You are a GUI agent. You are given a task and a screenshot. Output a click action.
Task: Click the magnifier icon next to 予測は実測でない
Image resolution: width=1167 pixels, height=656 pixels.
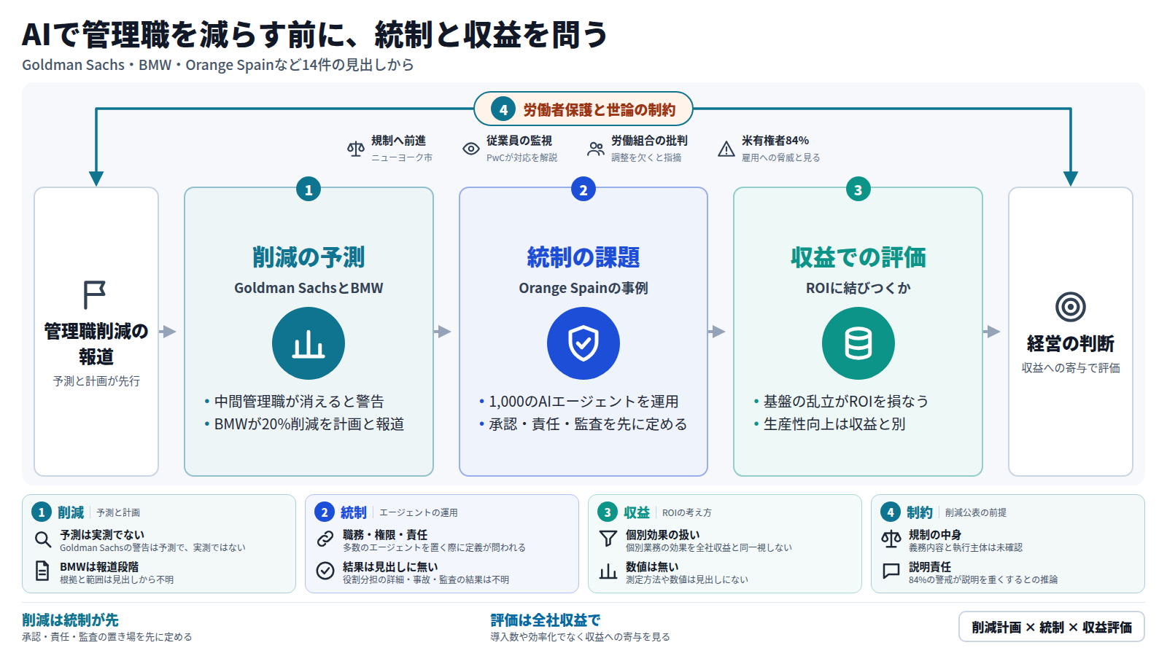[43, 539]
